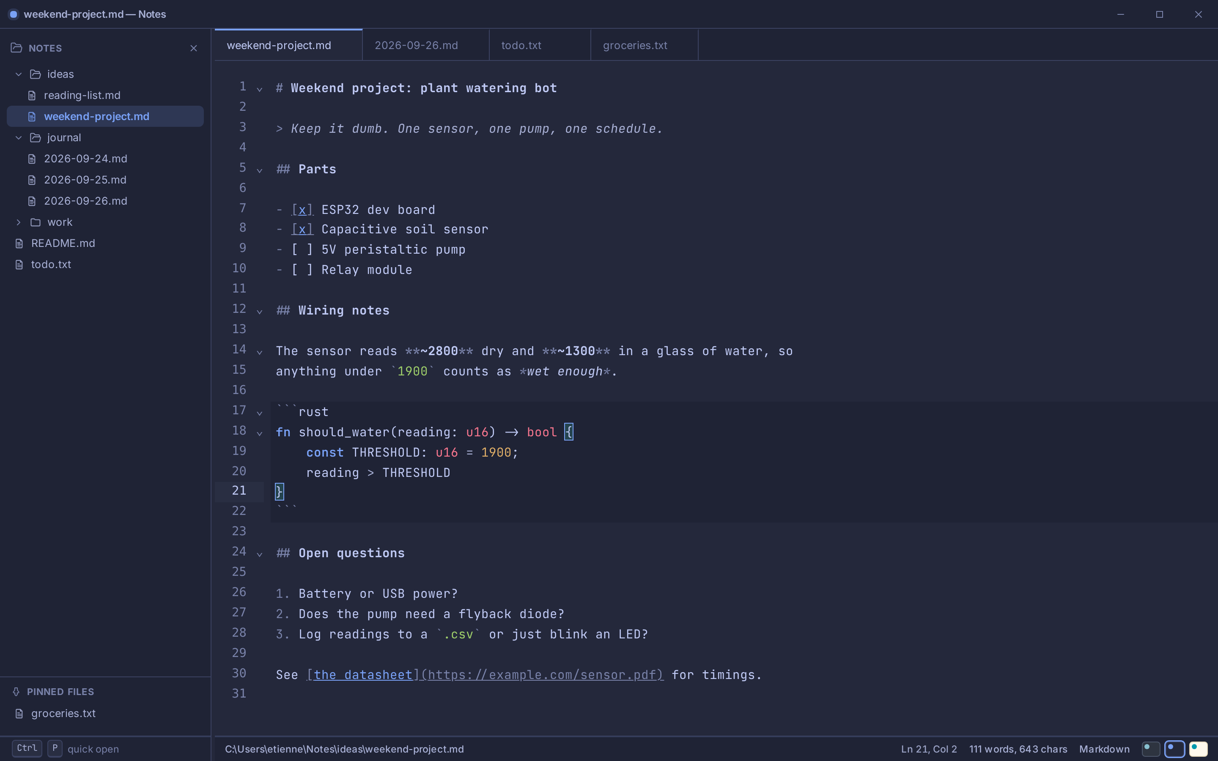Click file icon beside weekend-project.md in tree
The image size is (1218, 761).
(x=32, y=116)
